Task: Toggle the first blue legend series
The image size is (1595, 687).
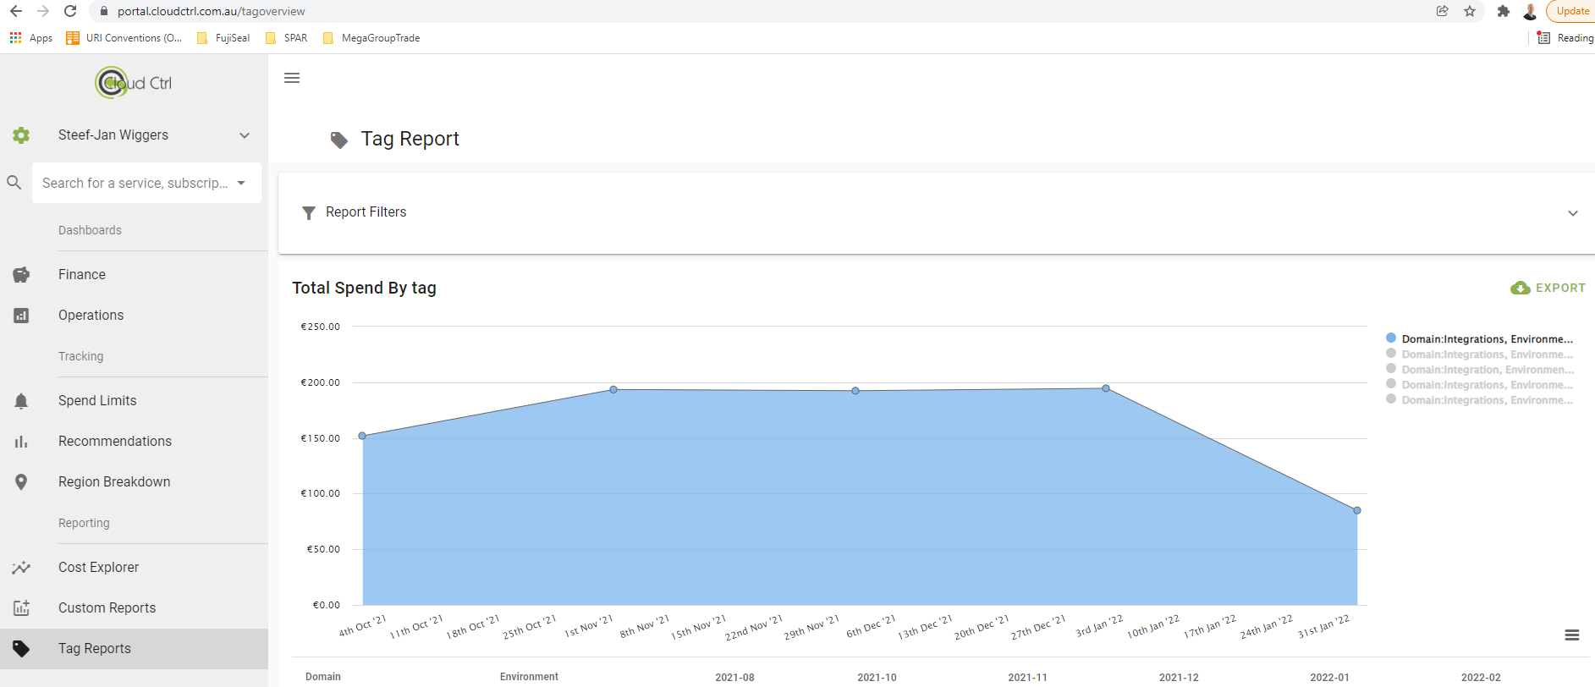Action: click(x=1479, y=338)
